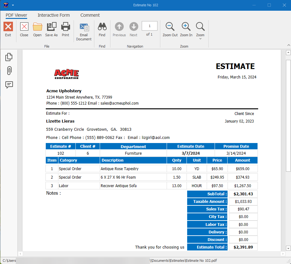Select the Zoom Out tool
This screenshot has height=264, width=291.
pos(170,30)
